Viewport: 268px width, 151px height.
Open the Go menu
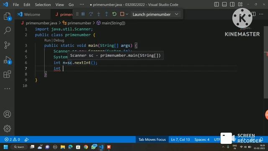click(71, 5)
